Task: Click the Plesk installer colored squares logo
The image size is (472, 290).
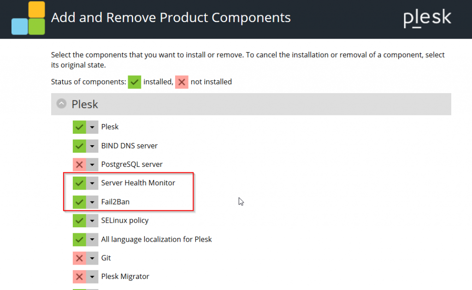Action: click(28, 18)
